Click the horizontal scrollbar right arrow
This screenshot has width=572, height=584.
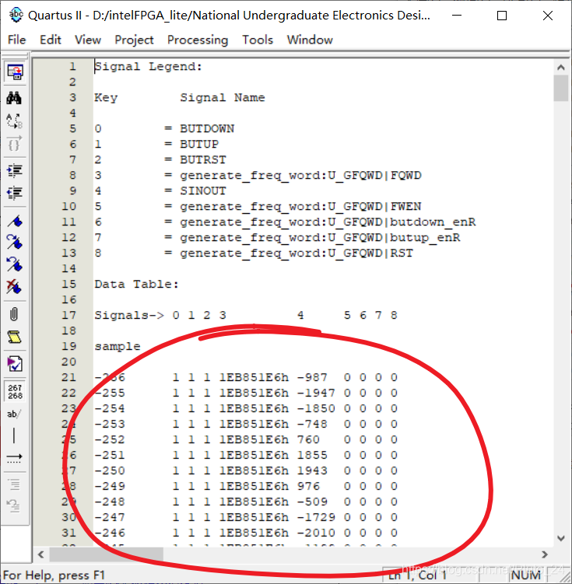click(545, 554)
